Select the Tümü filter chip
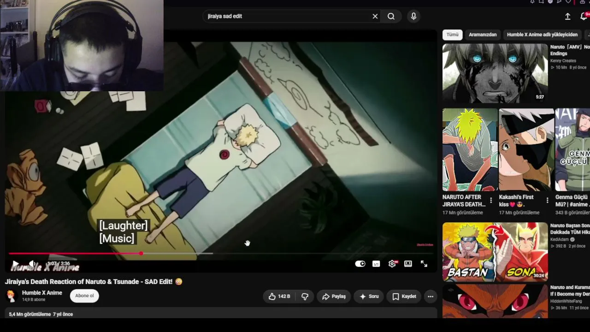Screen dimensions: 590x332 [x=452, y=35]
